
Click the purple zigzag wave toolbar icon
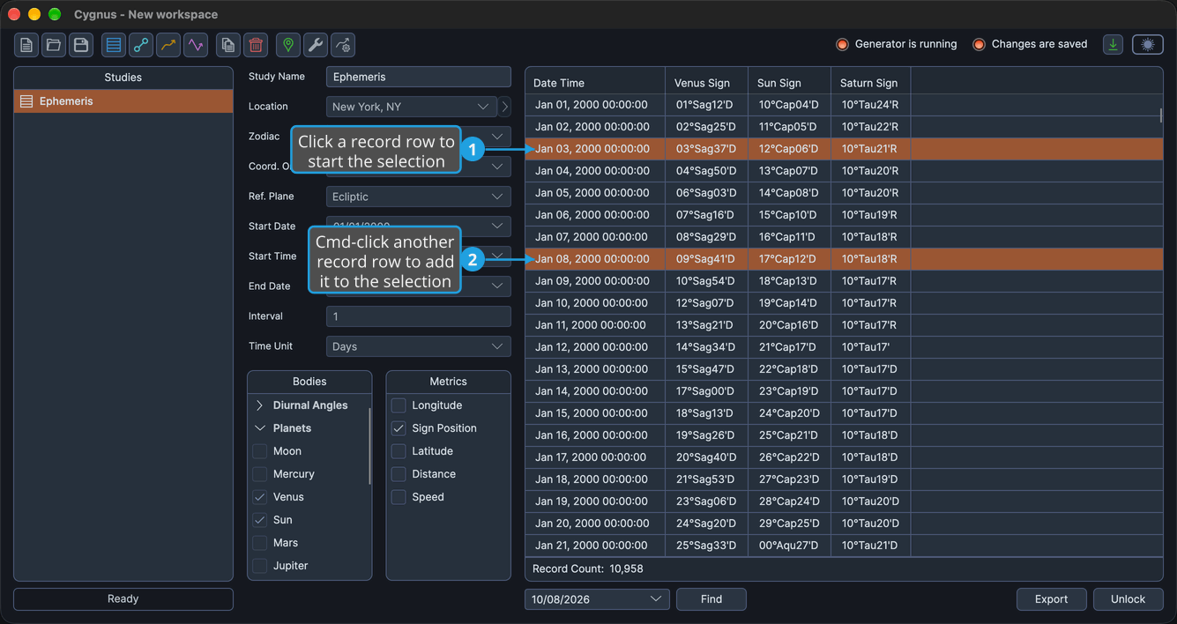[x=196, y=45]
